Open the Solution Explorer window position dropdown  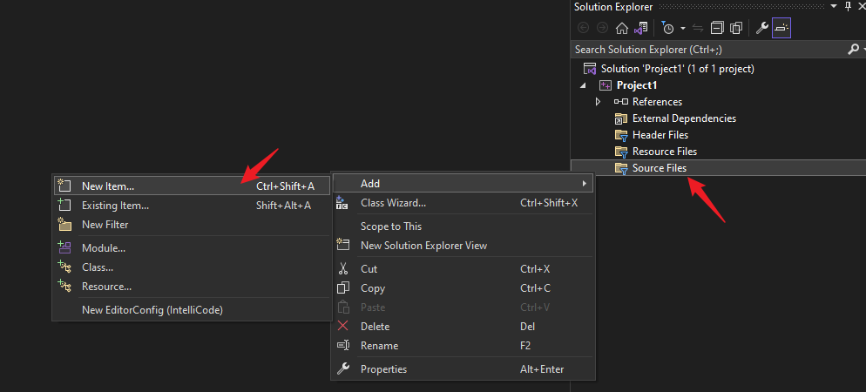833,7
